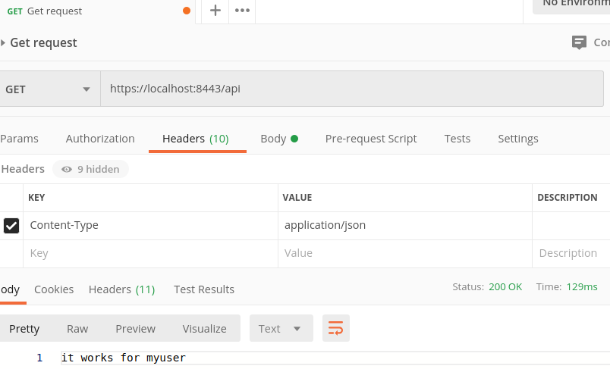
Task: Switch to the Authorization tab
Action: coord(100,139)
